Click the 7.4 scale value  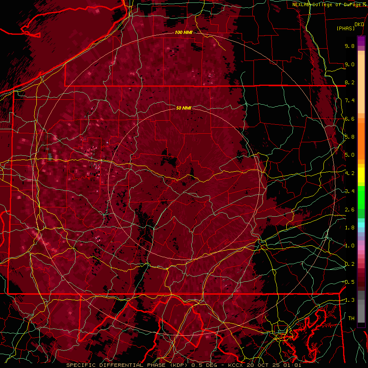(x=350, y=101)
